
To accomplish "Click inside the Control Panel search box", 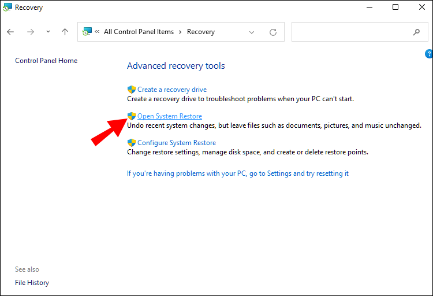I will point(352,32).
